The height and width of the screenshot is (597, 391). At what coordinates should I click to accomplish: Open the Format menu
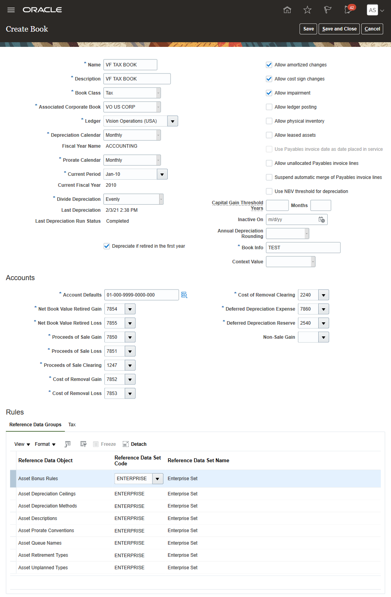45,444
